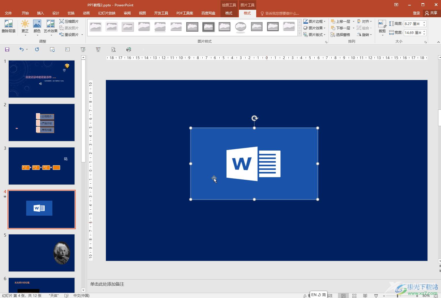
Task: Click the Redo/Repeat icon
Action: coord(37,50)
